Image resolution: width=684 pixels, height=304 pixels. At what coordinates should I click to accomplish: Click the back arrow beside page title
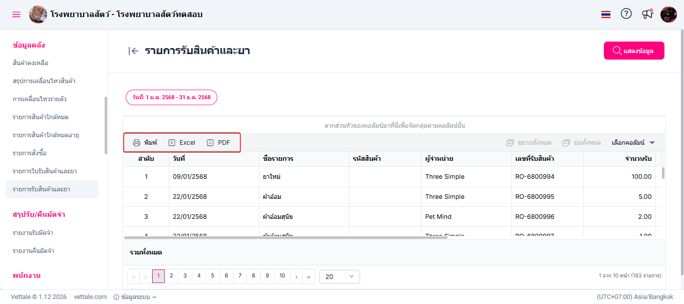tap(133, 51)
